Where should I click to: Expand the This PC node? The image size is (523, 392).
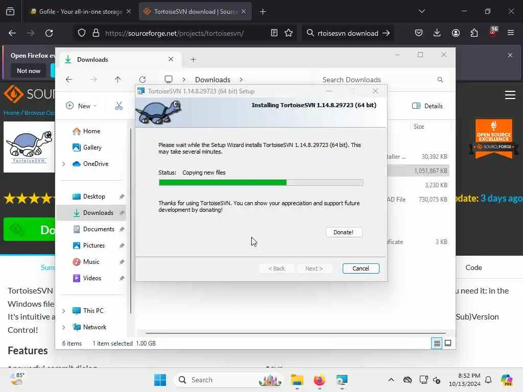tap(64, 311)
